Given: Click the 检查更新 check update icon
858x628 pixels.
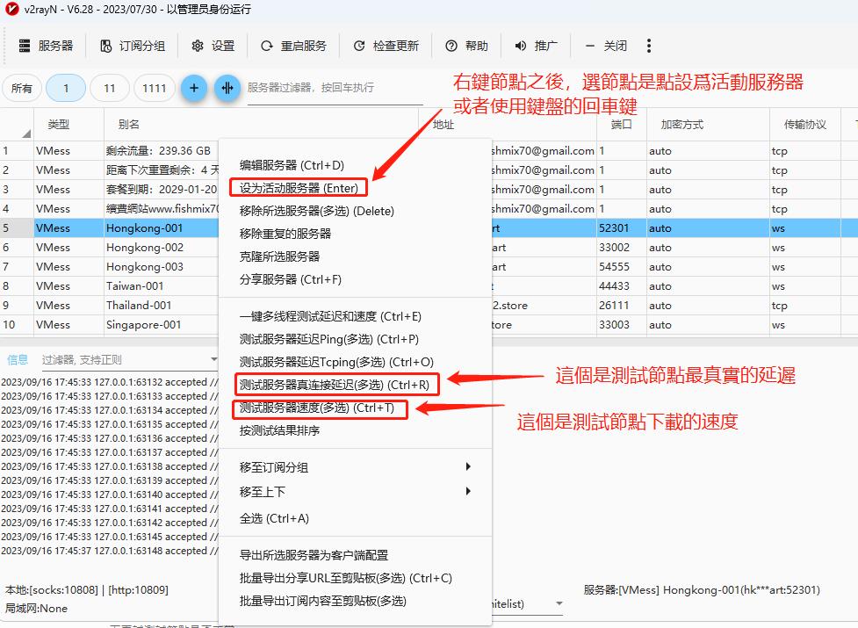Looking at the screenshot, I should pos(359,46).
